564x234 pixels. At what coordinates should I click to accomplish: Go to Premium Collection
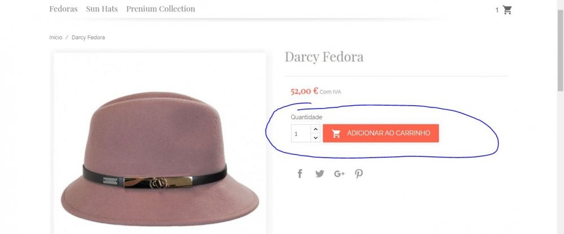pos(160,9)
